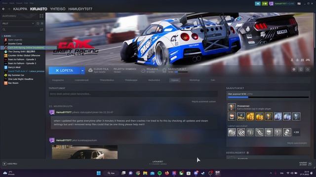Open the Workshop tab
Image resolution: width=316 pixels, height=177 pixels.
(x=195, y=80)
